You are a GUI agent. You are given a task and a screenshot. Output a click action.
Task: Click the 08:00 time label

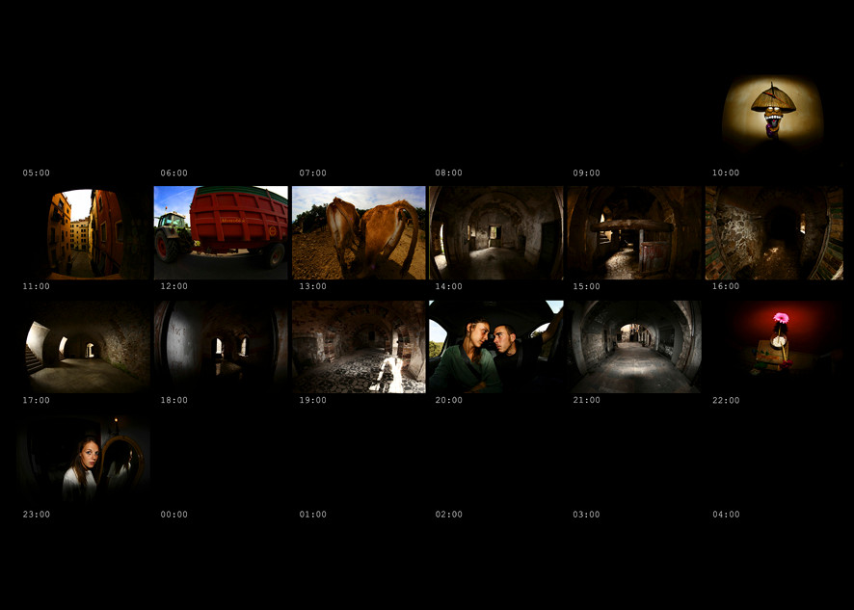tap(448, 172)
